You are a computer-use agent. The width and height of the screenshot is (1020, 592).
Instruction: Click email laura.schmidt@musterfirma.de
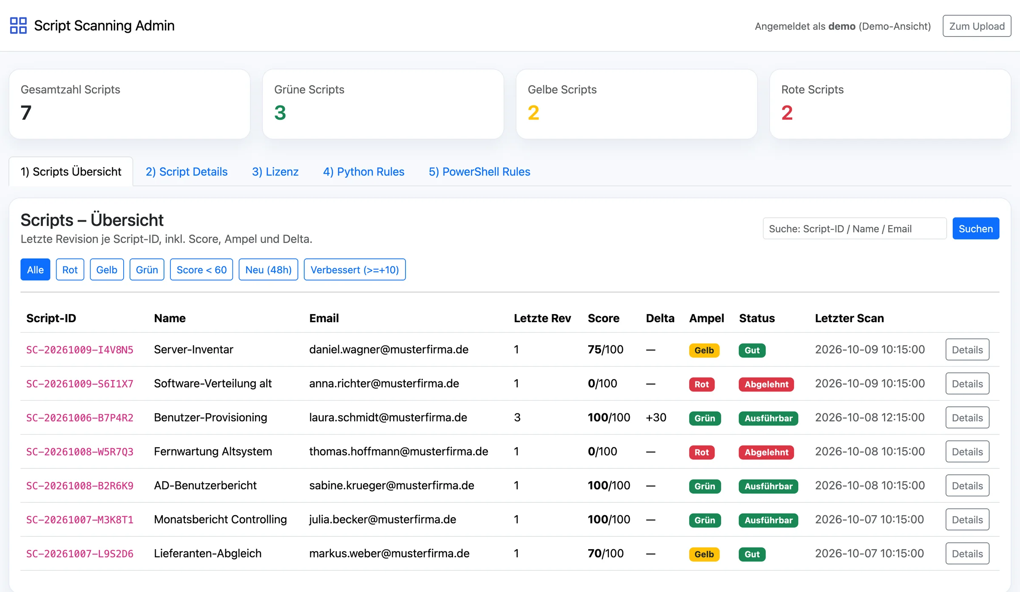tap(388, 417)
